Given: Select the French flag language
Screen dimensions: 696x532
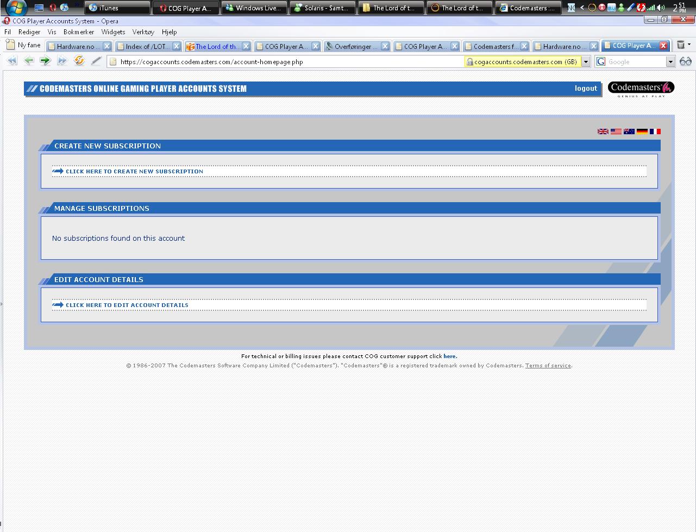Looking at the screenshot, I should tap(655, 132).
